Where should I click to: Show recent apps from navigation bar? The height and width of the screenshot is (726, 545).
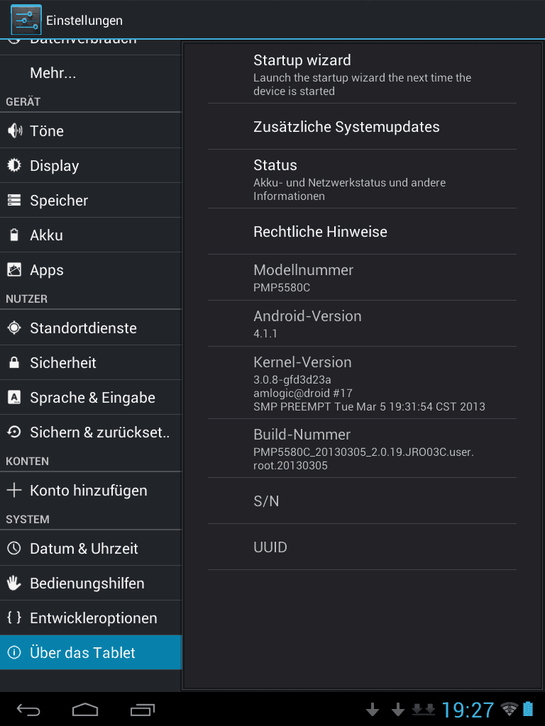[x=142, y=709]
